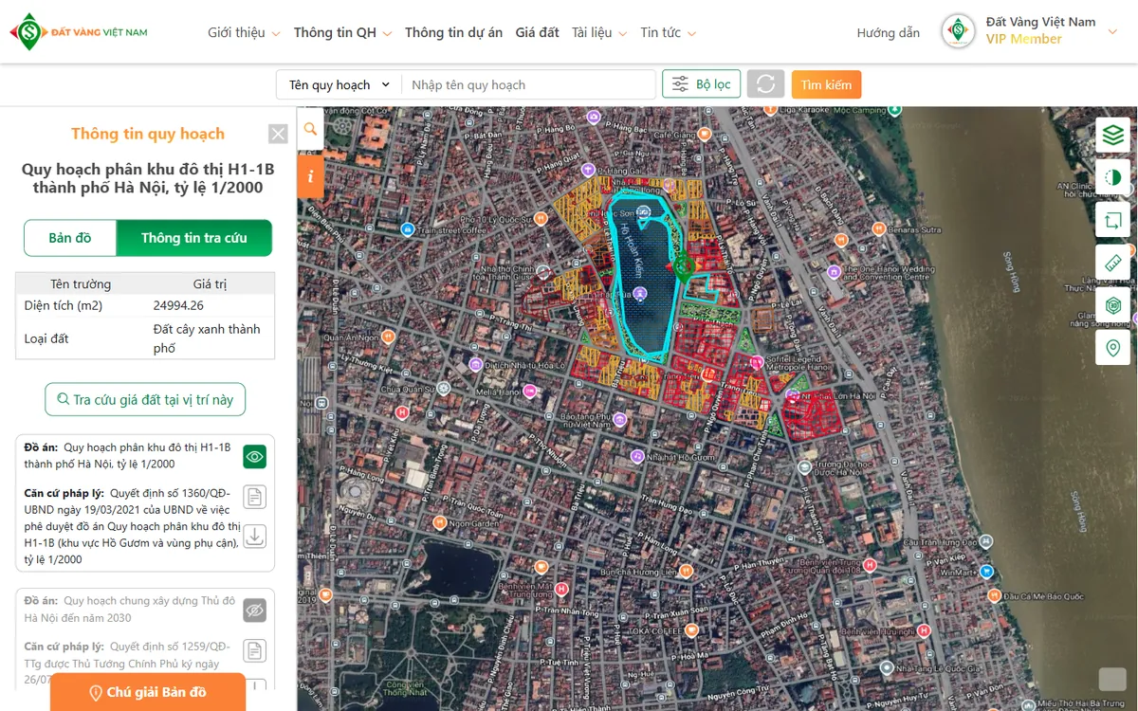
Task: Show the Quy hoạch chung Thủ đô layer
Action: click(254, 610)
